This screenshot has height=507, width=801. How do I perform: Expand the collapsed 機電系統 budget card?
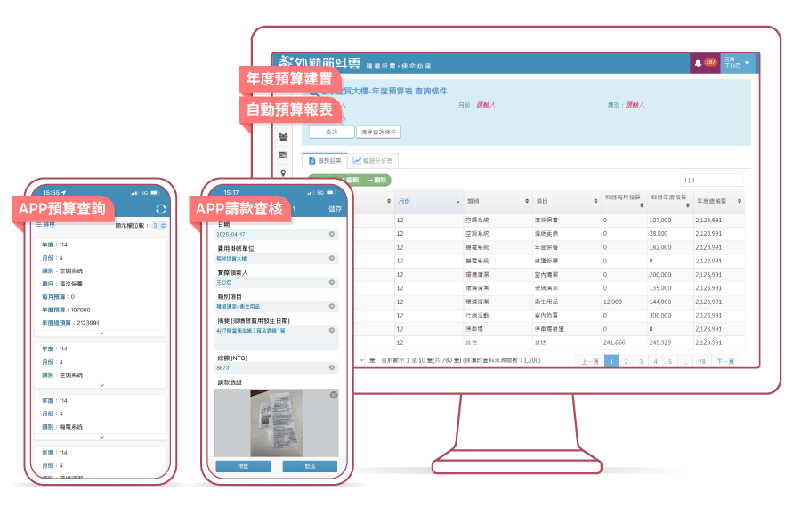(x=101, y=437)
